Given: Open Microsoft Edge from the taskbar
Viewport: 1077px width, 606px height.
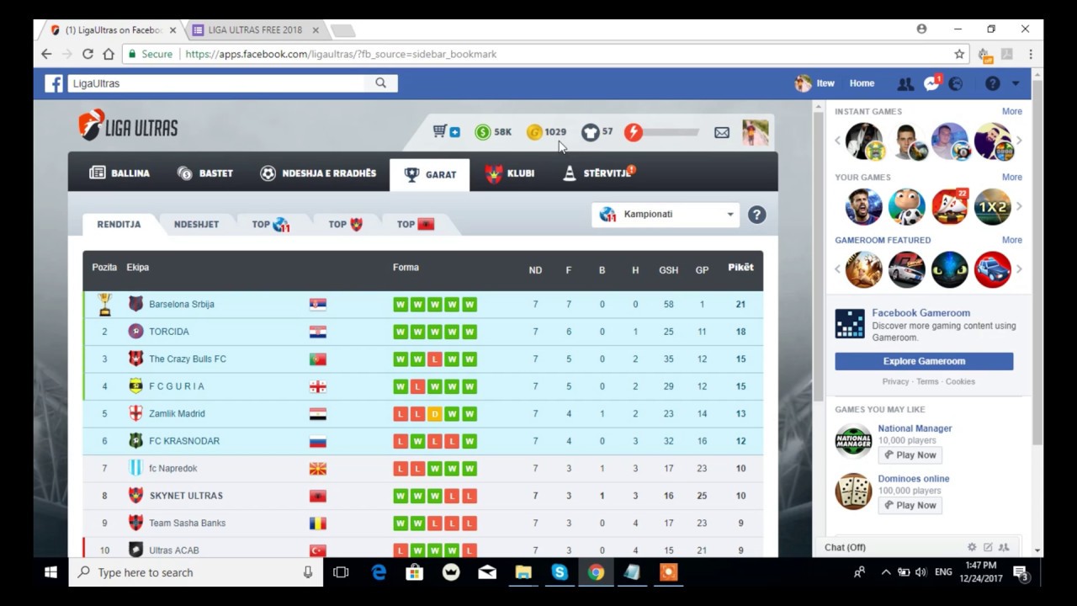Looking at the screenshot, I should pyautogui.click(x=379, y=572).
